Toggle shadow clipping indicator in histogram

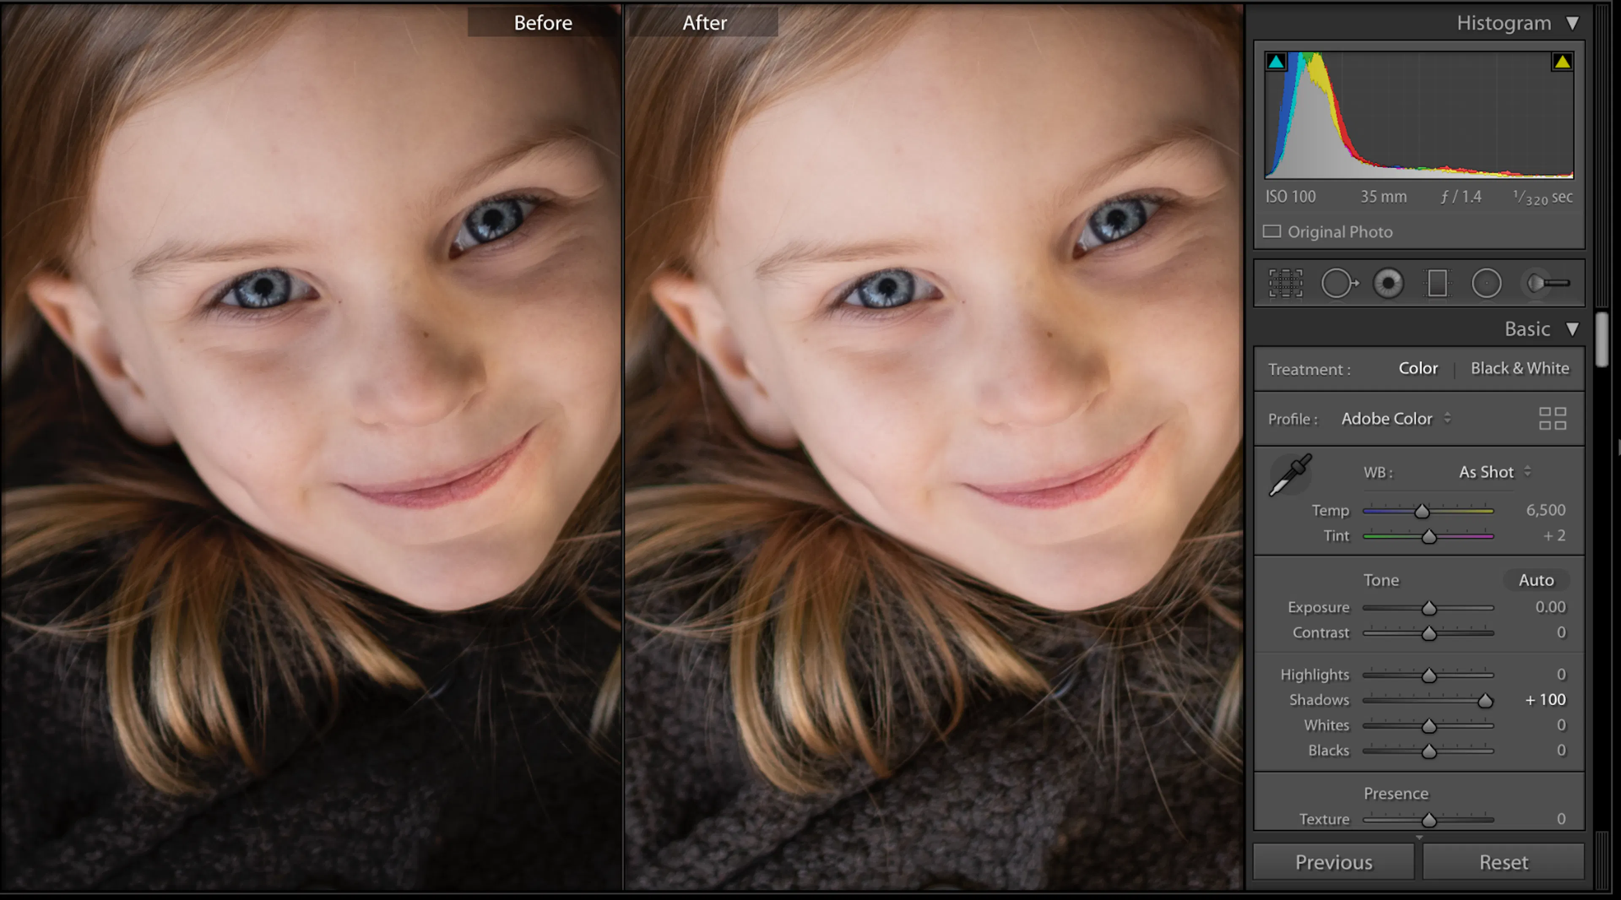[x=1276, y=62]
